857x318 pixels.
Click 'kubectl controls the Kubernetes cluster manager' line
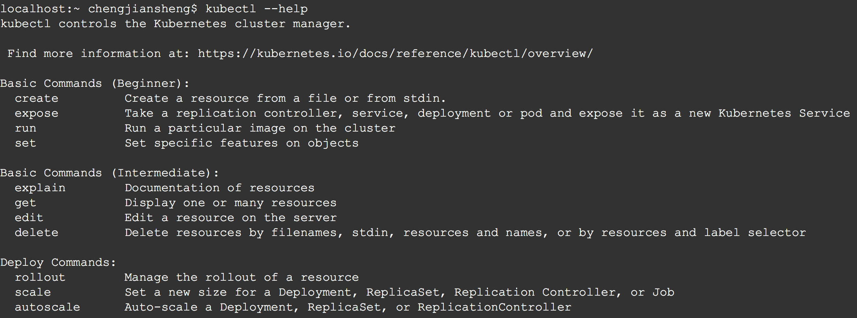click(175, 24)
